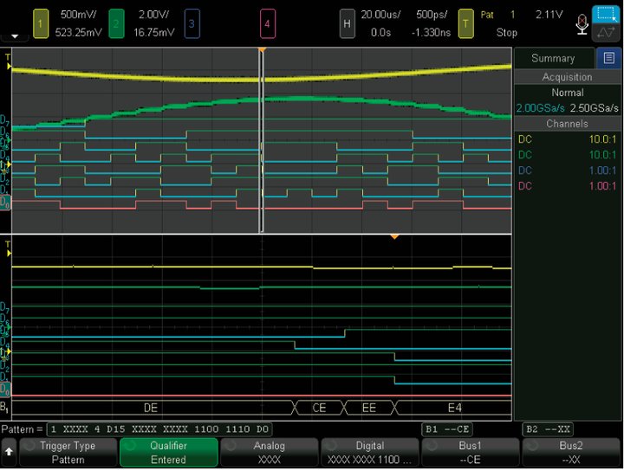The width and height of the screenshot is (624, 470).
Task: Select channel 1 yellow button
Action: [41, 24]
